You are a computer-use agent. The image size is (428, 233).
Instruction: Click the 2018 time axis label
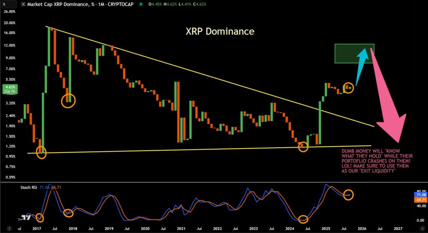(73, 229)
